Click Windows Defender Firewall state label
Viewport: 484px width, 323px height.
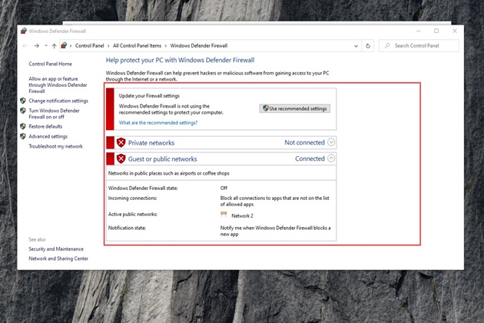(143, 188)
